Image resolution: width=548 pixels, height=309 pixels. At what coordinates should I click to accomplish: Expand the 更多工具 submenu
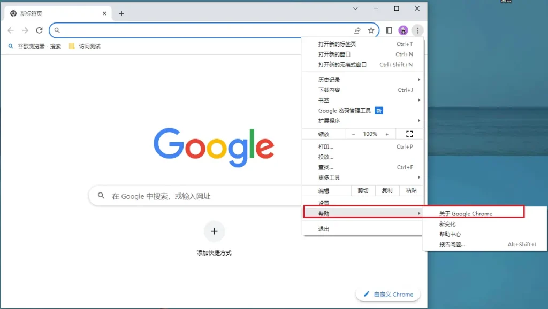click(x=363, y=177)
